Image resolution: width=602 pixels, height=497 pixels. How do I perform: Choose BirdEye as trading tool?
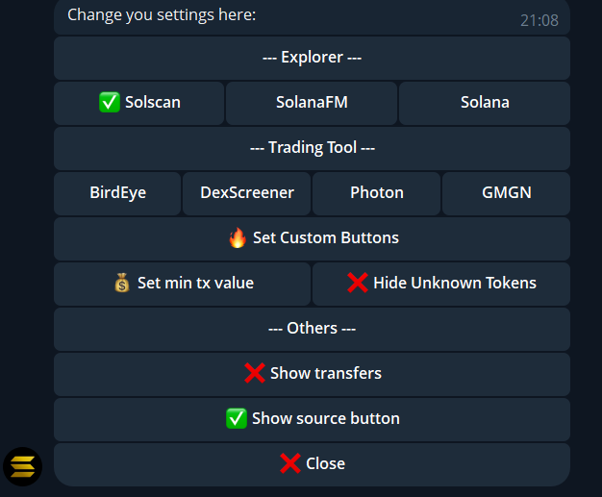[117, 193]
